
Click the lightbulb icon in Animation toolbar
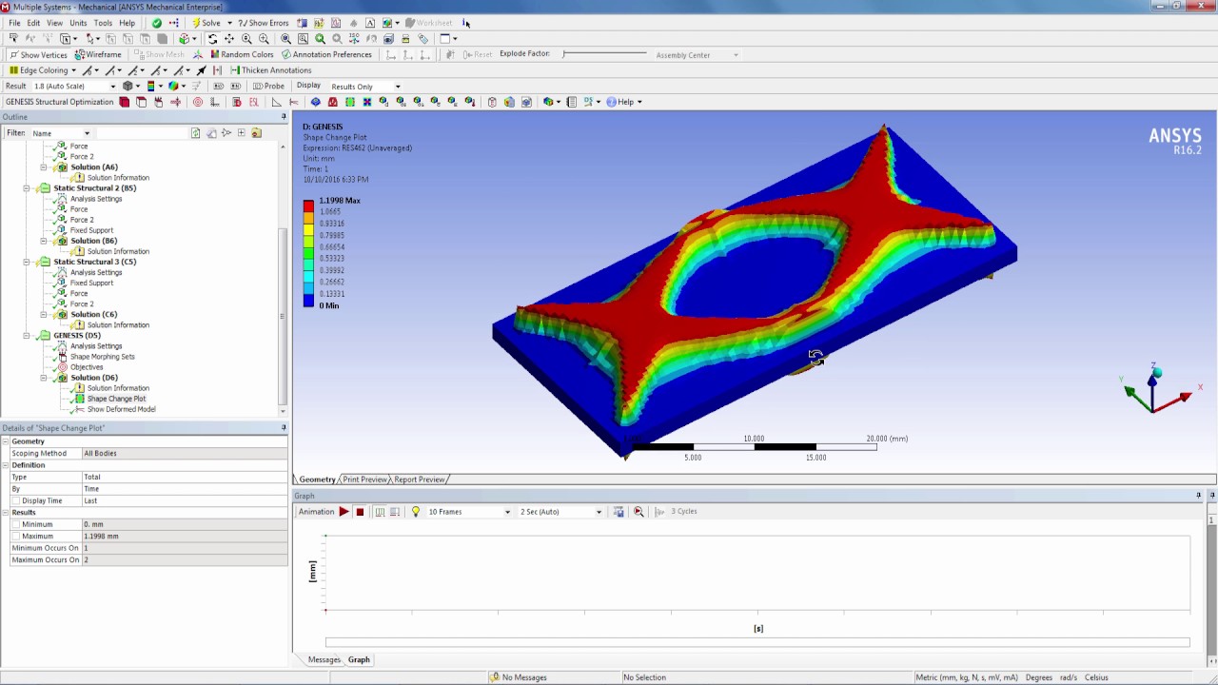[x=416, y=512]
